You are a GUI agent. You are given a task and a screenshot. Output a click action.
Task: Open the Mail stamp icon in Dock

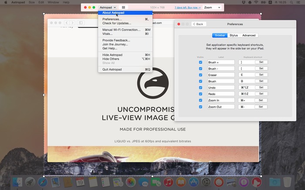coord(55,182)
